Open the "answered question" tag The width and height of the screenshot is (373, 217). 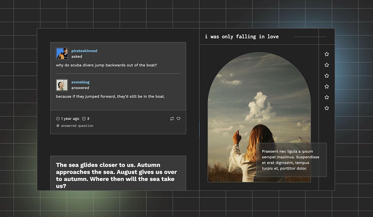click(x=77, y=126)
